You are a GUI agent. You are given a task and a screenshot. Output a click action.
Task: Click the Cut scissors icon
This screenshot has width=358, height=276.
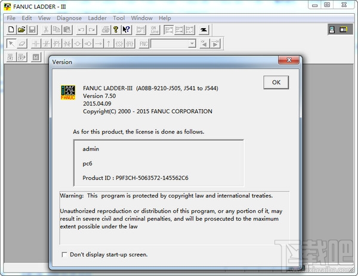[x=46, y=30]
